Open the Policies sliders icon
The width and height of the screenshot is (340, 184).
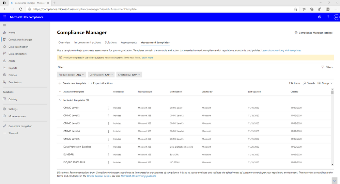coord(4,75)
